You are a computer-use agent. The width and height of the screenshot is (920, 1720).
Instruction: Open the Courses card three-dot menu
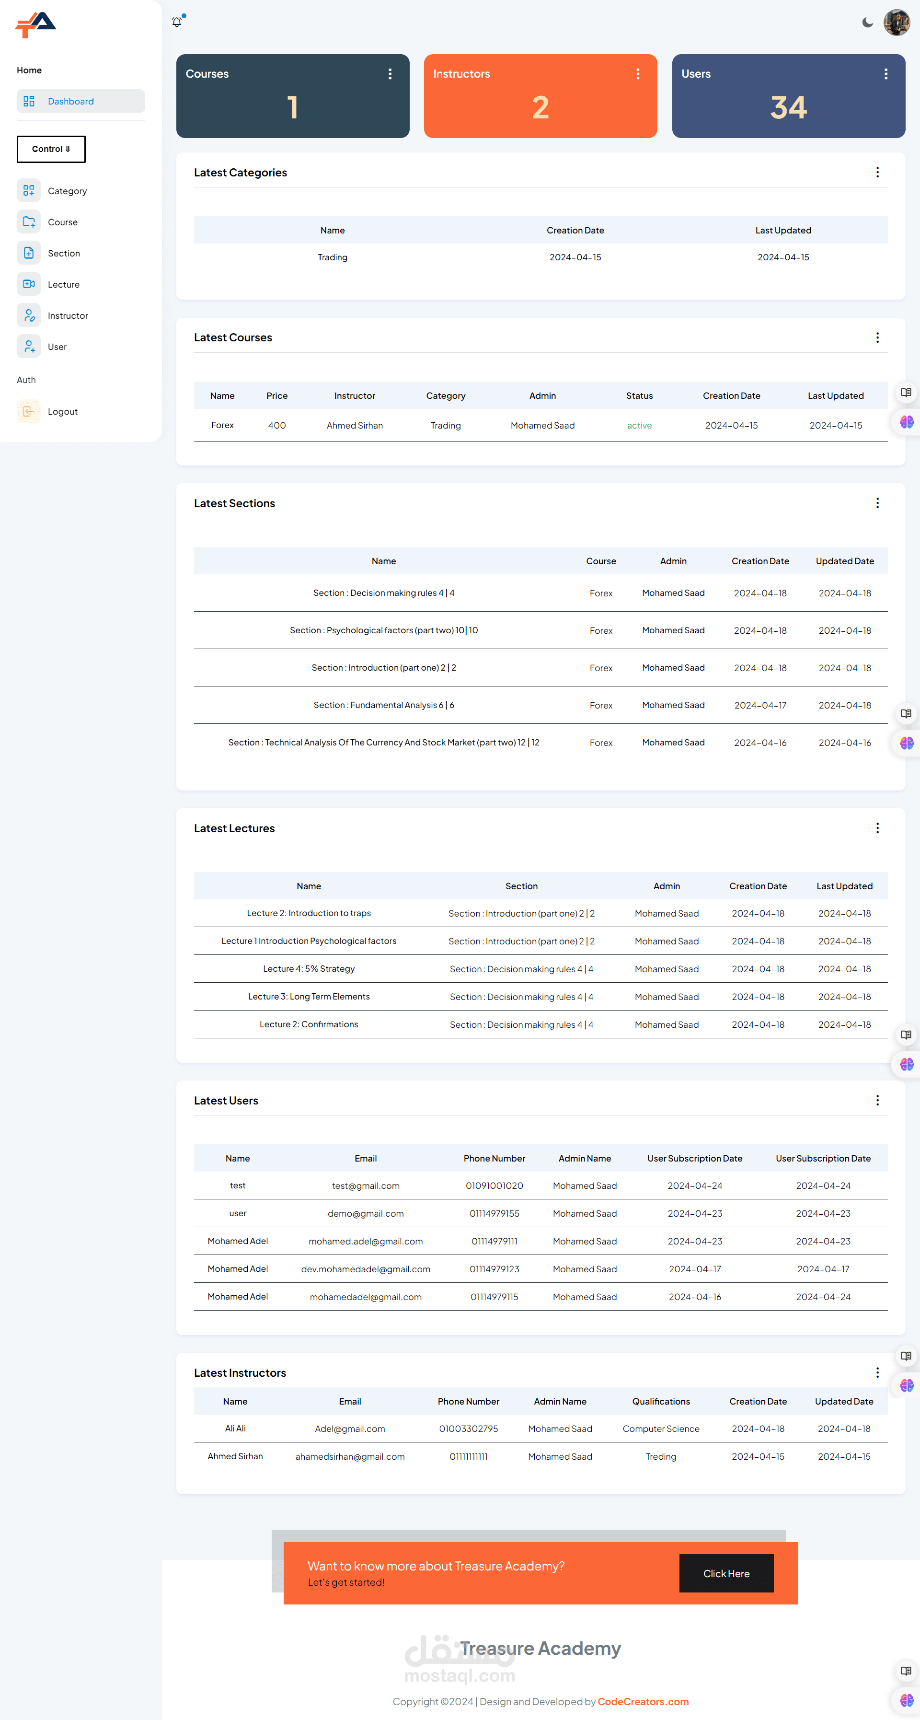390,74
